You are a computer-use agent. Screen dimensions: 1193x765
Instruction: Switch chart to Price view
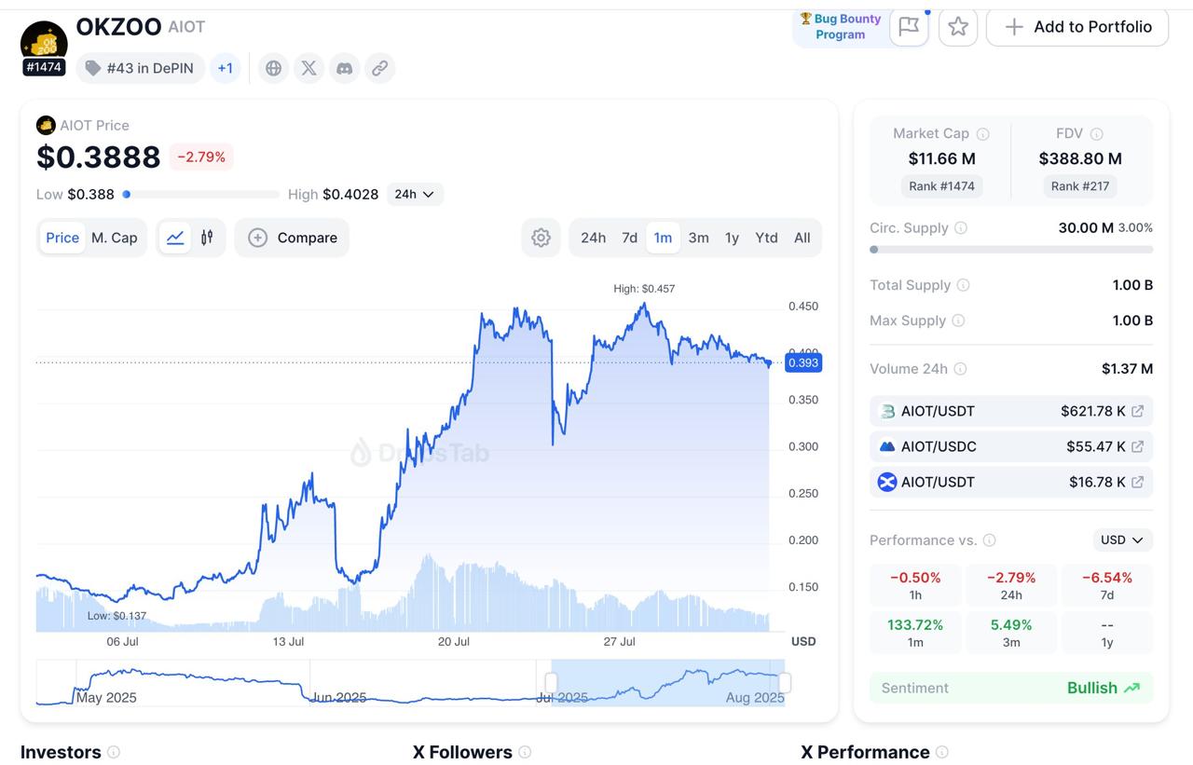click(62, 238)
